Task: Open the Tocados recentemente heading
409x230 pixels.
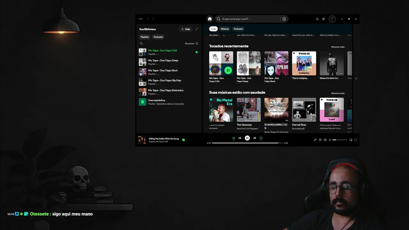Action: coord(229,46)
